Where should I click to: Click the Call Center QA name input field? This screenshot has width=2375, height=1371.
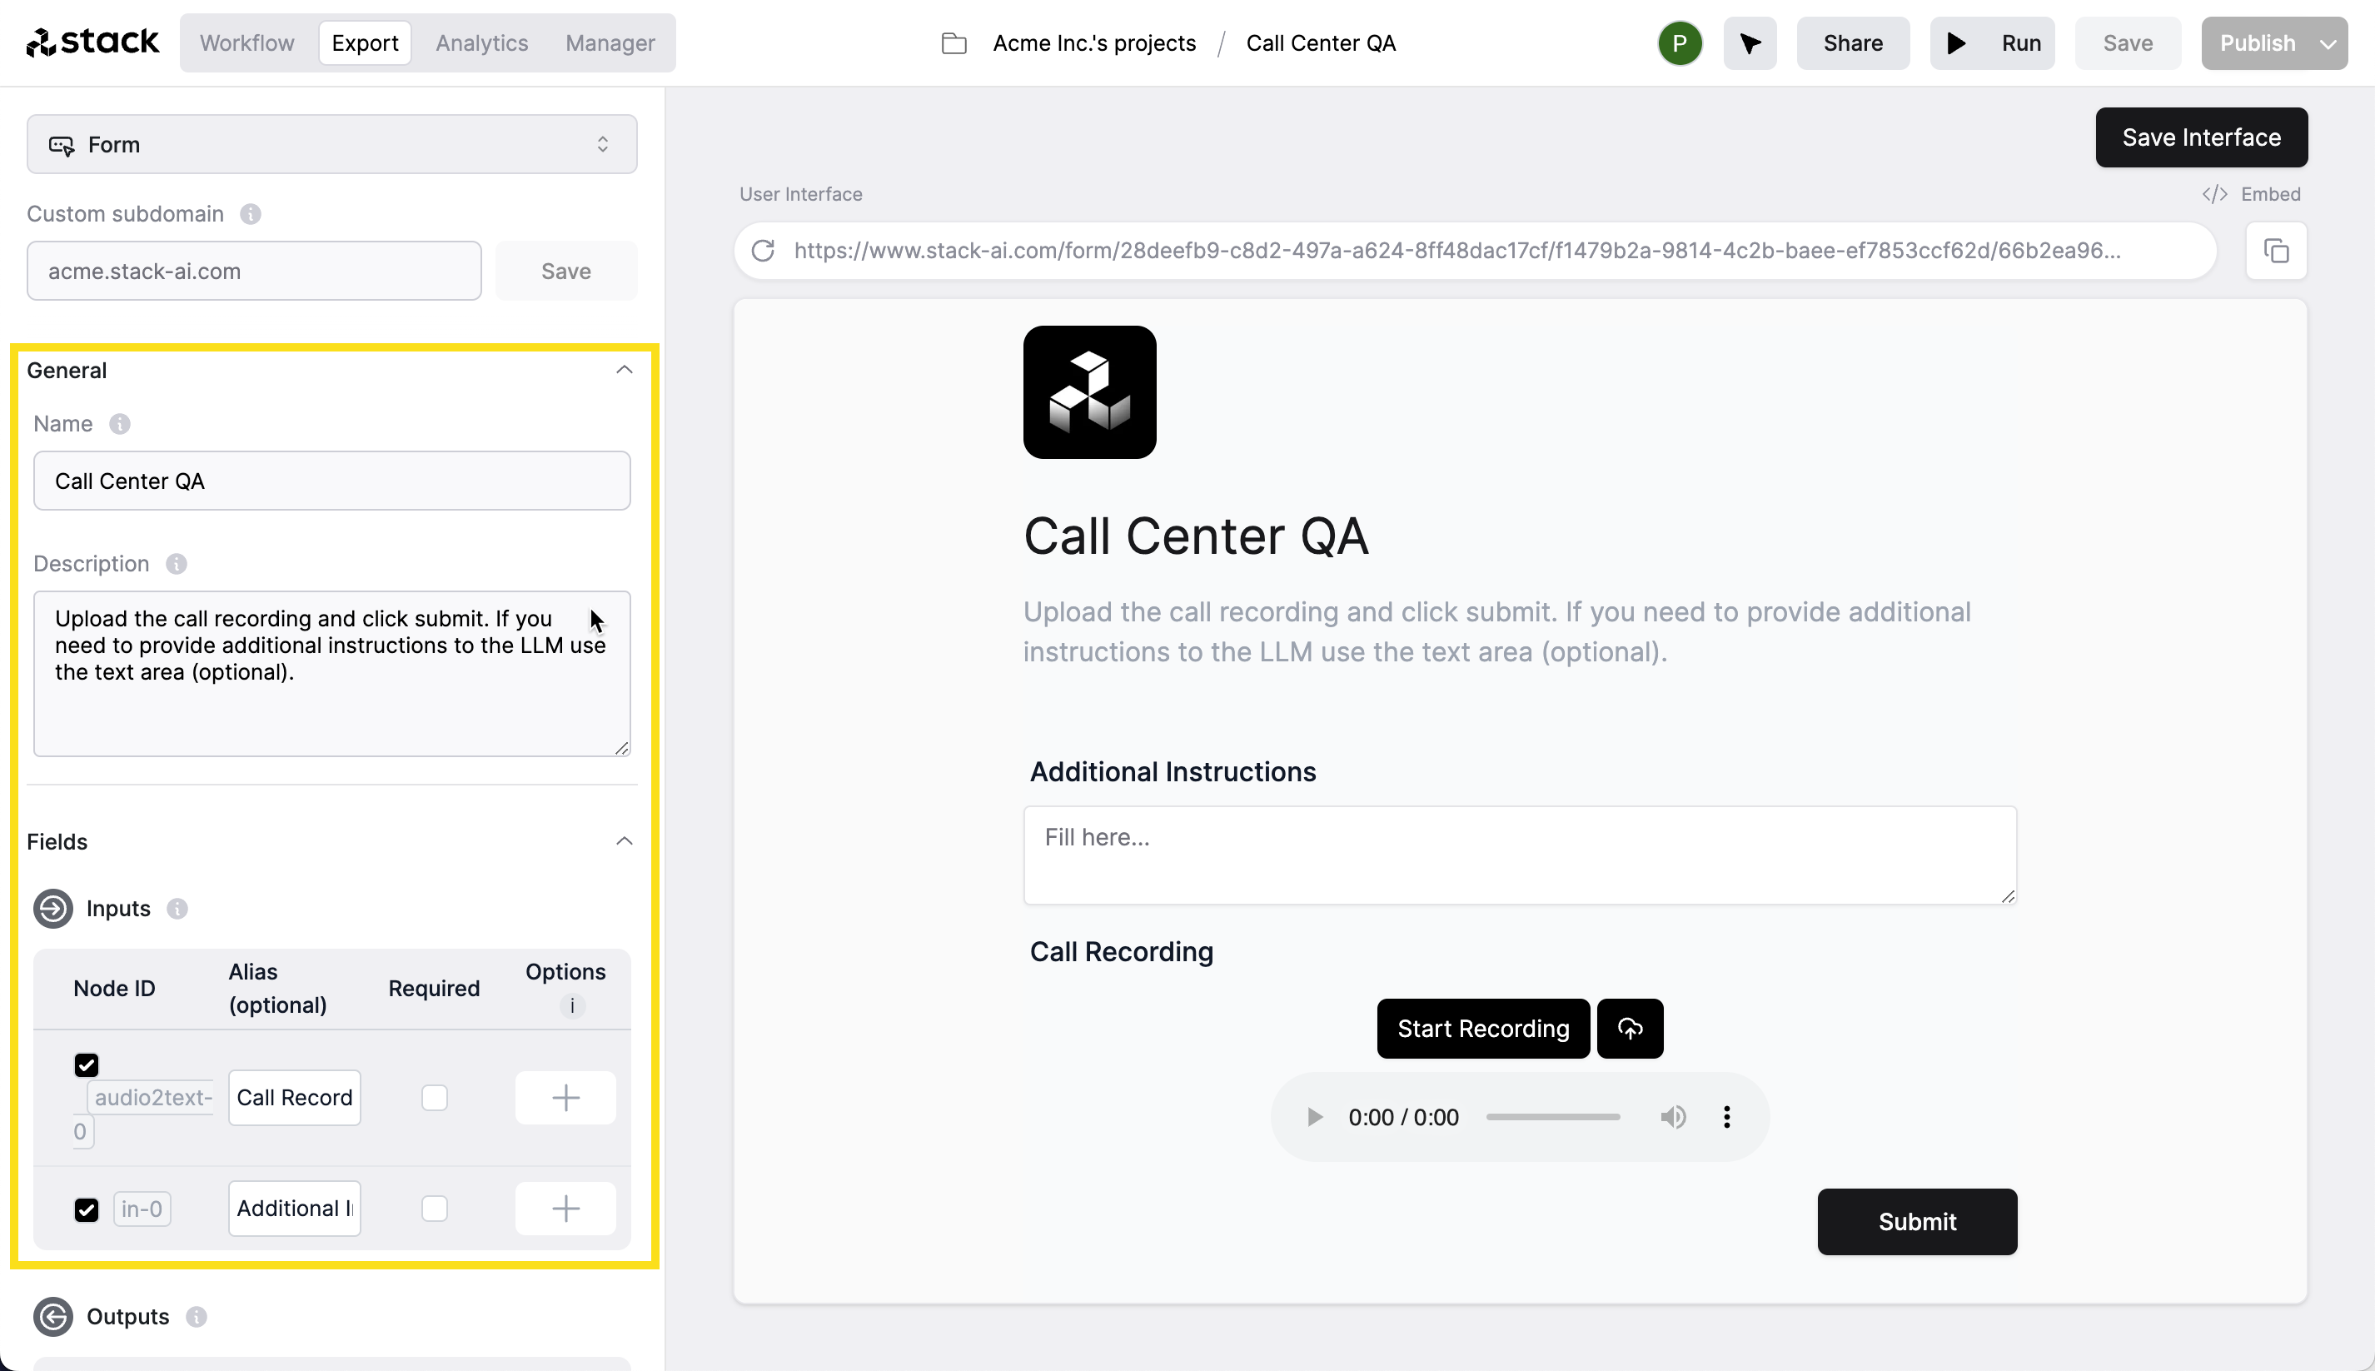click(331, 480)
